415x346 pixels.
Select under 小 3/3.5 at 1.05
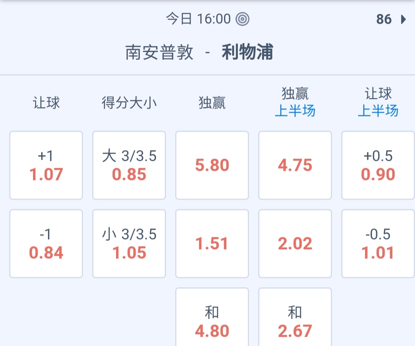pos(129,244)
